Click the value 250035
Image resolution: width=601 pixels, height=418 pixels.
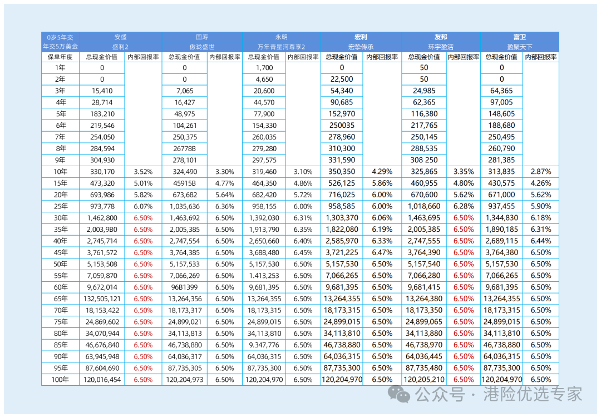(x=342, y=126)
